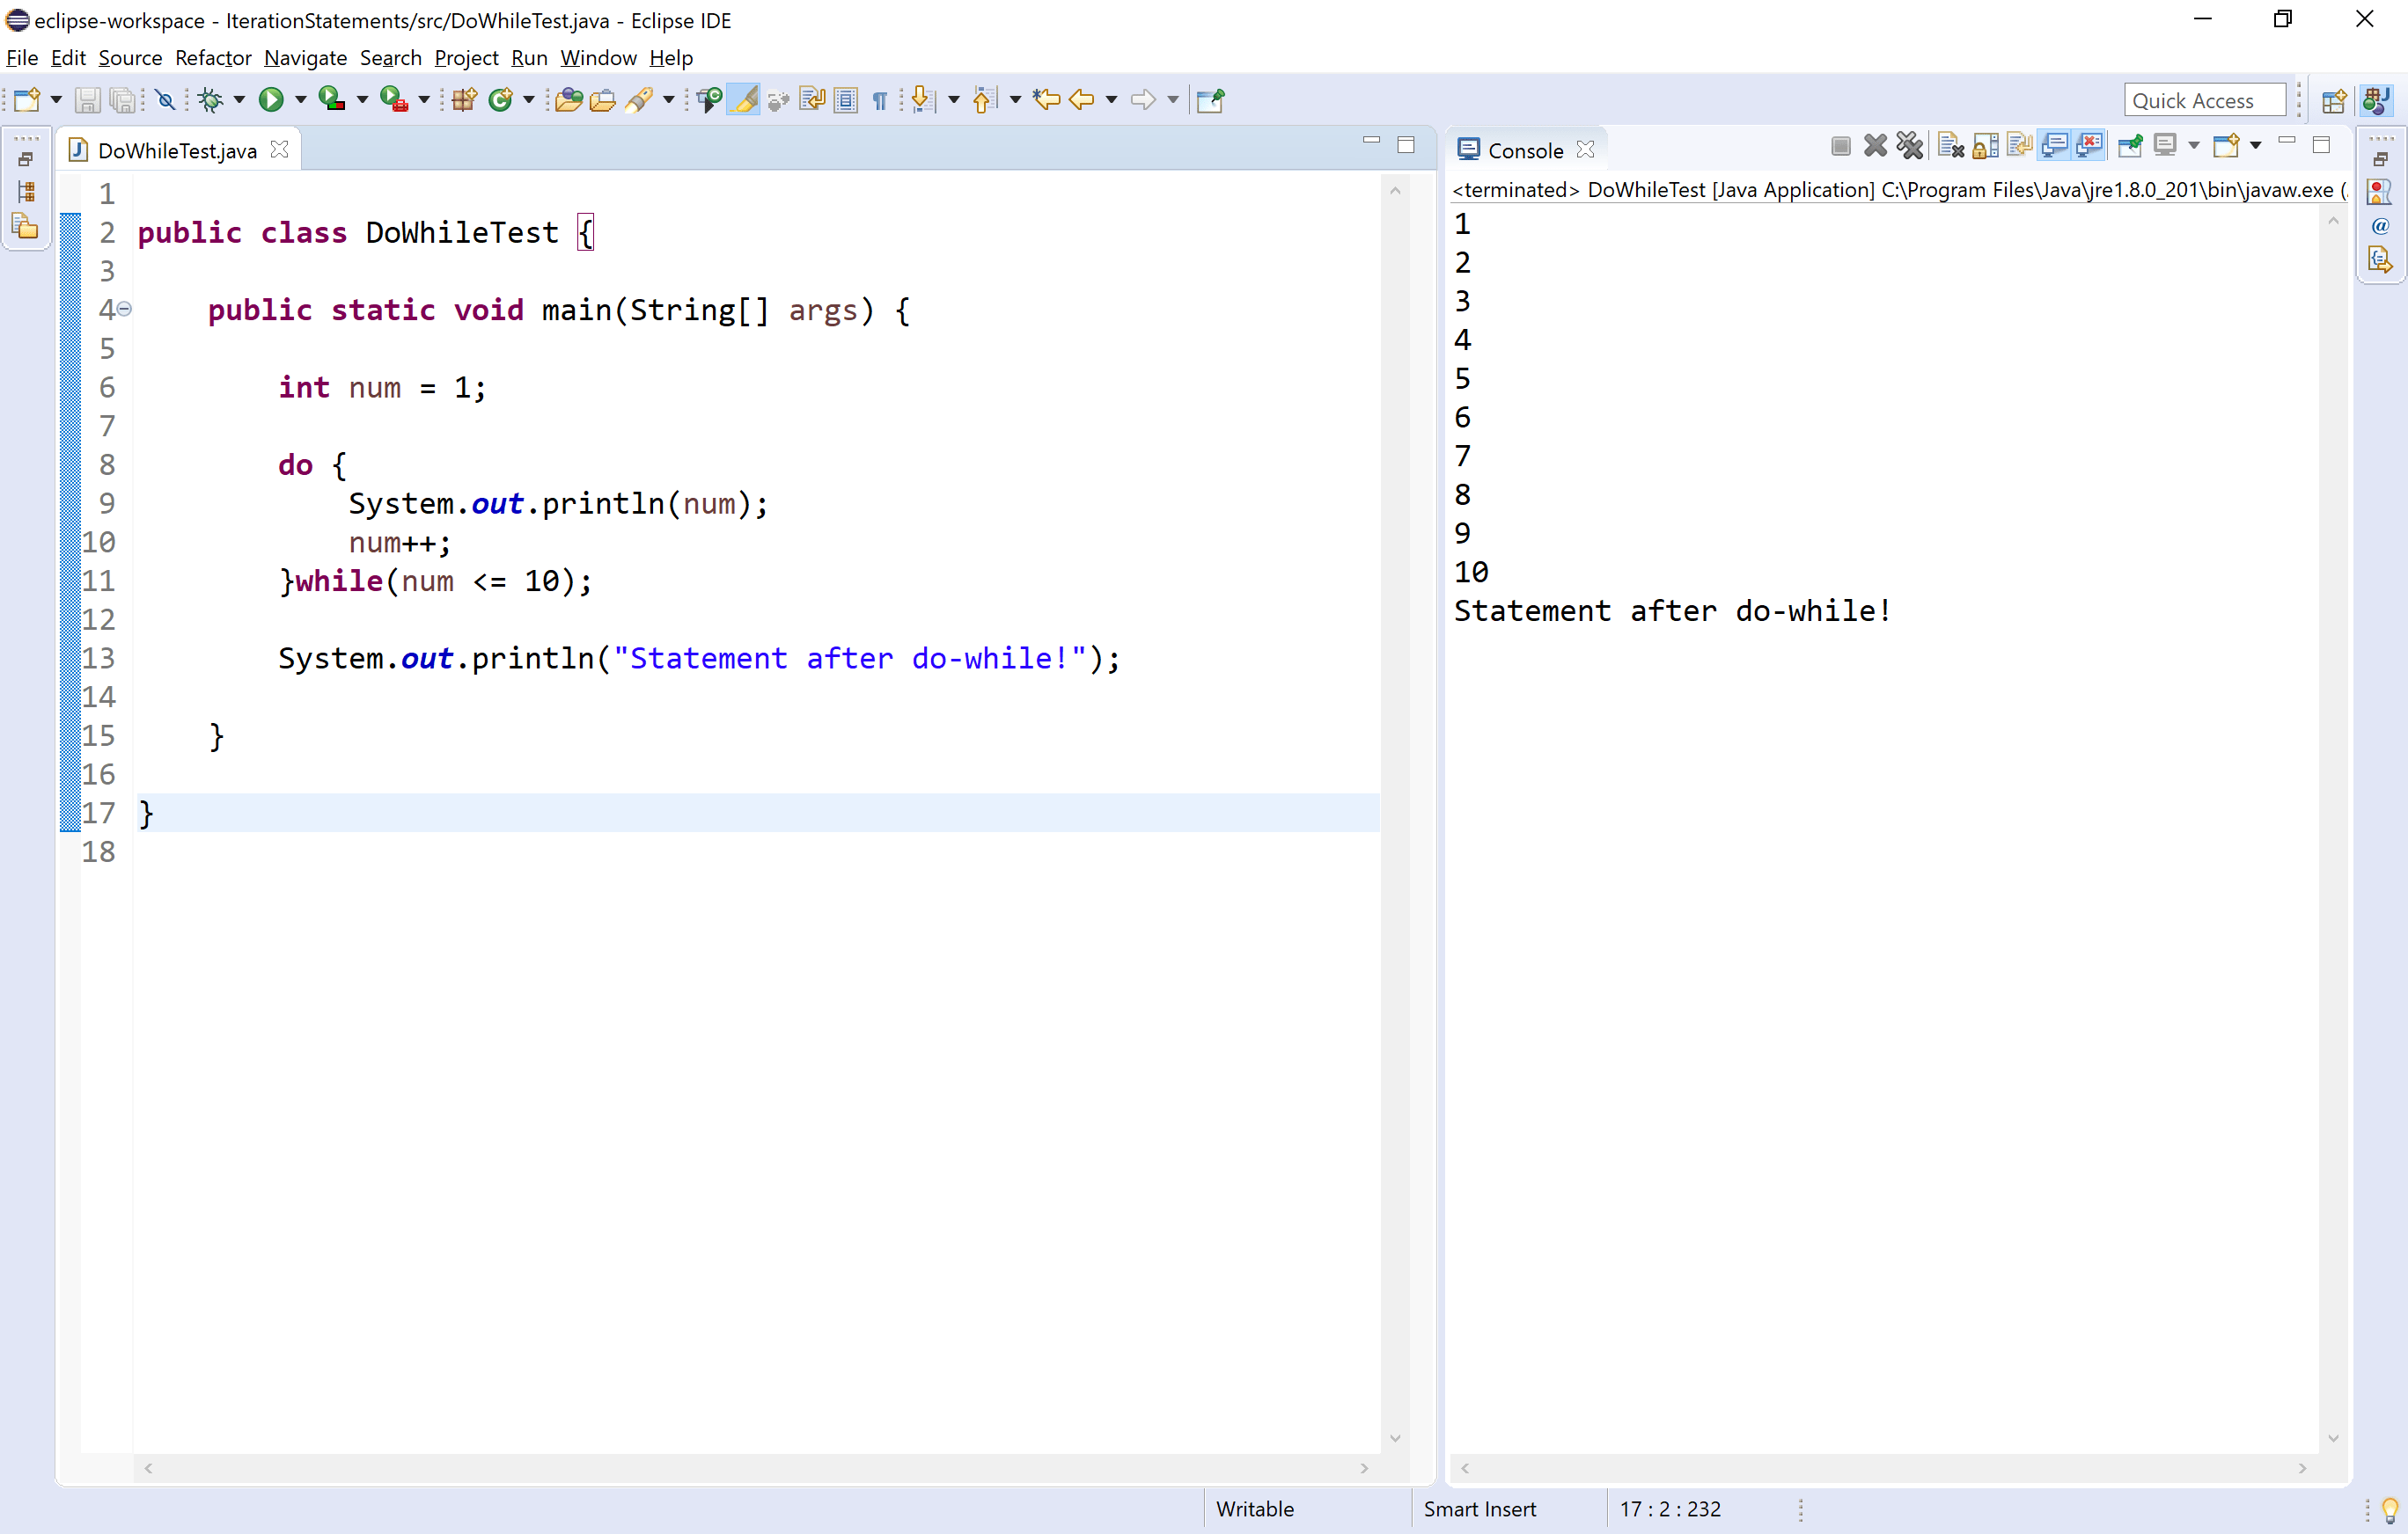Switch to the Console tab

click(x=1524, y=150)
